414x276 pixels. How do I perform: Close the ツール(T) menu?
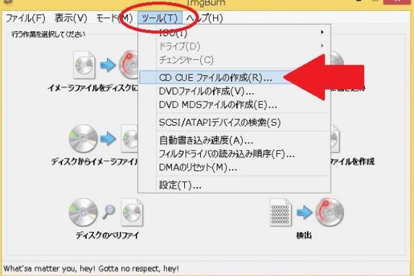tap(160, 18)
